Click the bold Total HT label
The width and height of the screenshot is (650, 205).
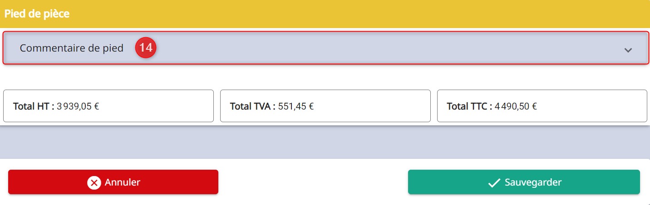point(34,107)
